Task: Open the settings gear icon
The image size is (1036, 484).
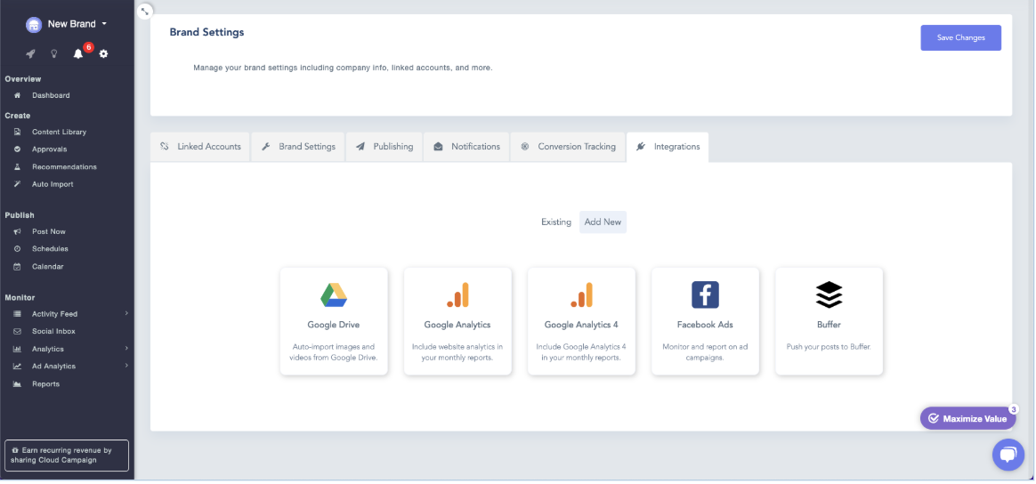Action: [103, 54]
